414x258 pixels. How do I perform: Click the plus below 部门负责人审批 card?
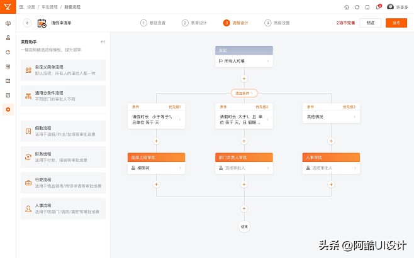click(244, 184)
